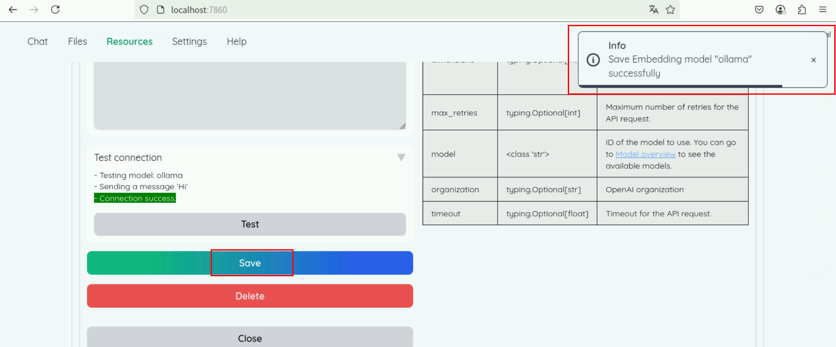
Task: Click the notification progress bar
Action: 680,86
